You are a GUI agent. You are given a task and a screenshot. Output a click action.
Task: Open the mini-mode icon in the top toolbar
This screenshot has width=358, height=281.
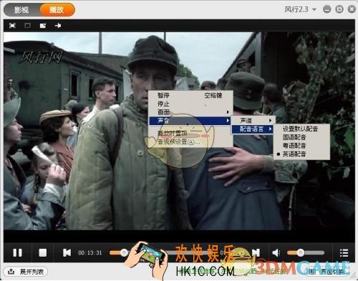(43, 26)
